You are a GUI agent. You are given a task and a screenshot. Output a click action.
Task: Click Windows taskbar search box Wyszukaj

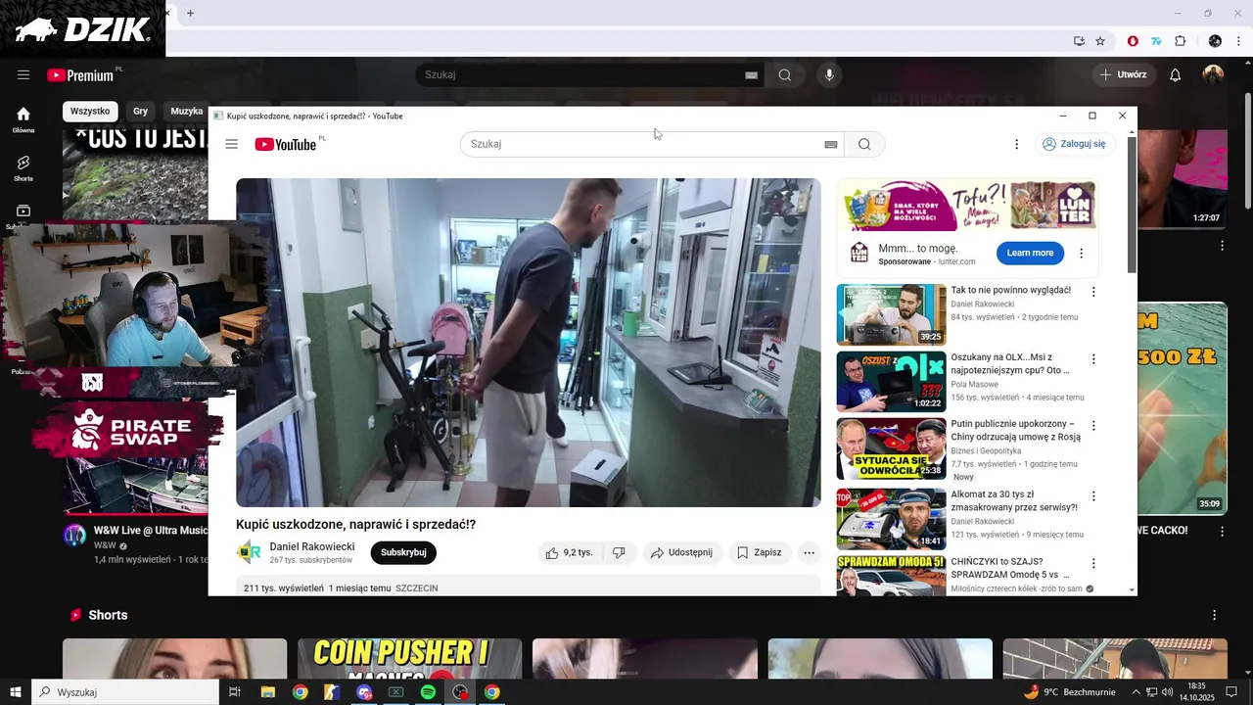pyautogui.click(x=125, y=692)
